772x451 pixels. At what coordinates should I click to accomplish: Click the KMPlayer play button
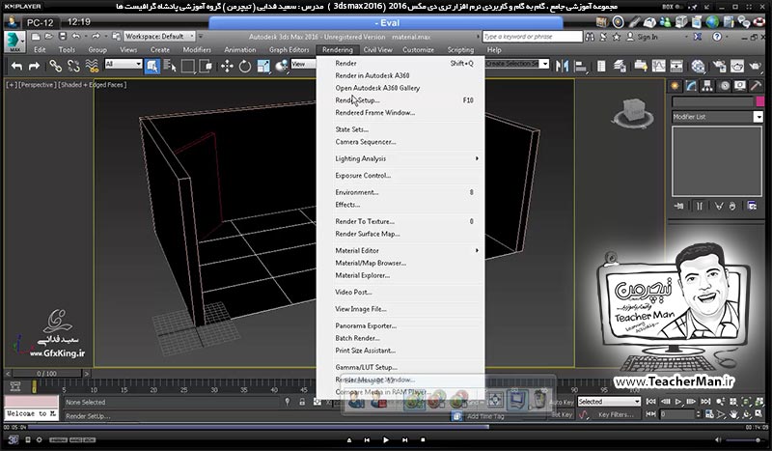(x=386, y=439)
